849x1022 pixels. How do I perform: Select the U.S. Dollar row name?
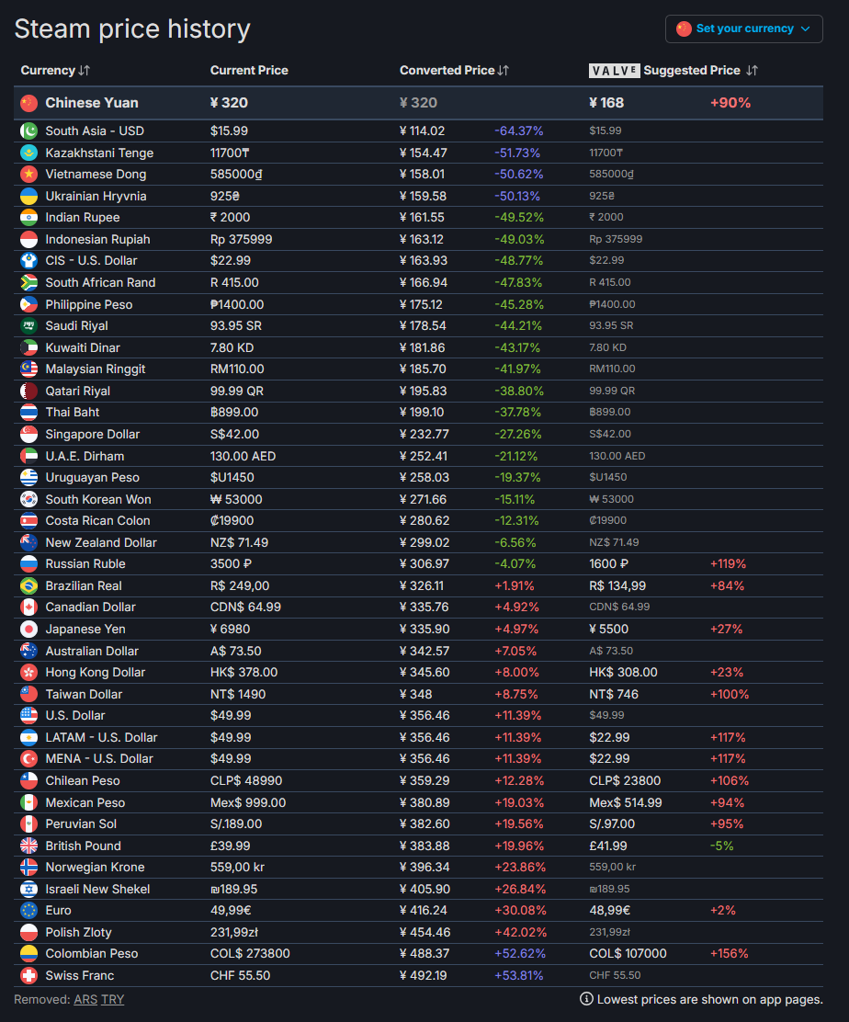(x=75, y=715)
